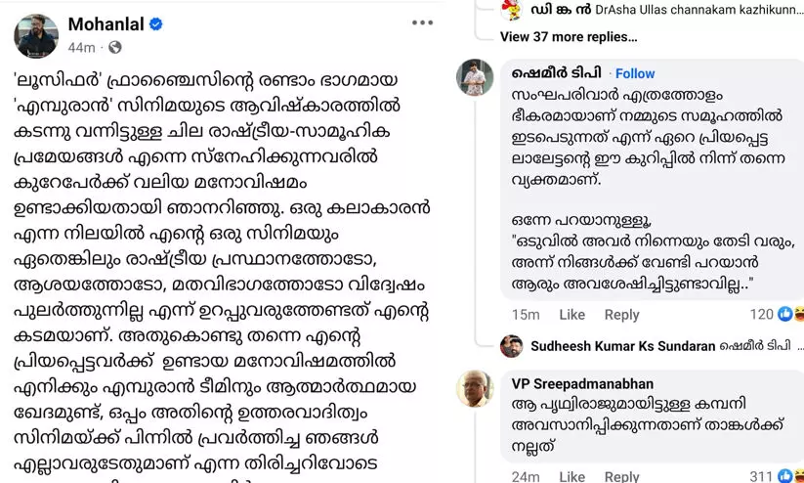Click the Mohanlal page name
Image resolution: width=804 pixels, height=483 pixels.
point(106,23)
